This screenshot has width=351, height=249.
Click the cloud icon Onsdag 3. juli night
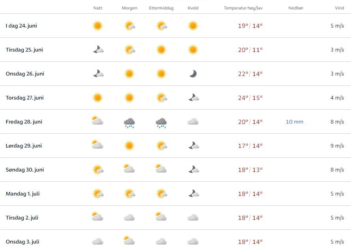coord(98,242)
